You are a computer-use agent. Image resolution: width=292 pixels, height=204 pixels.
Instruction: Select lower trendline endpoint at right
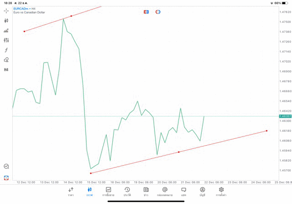pos(267,131)
